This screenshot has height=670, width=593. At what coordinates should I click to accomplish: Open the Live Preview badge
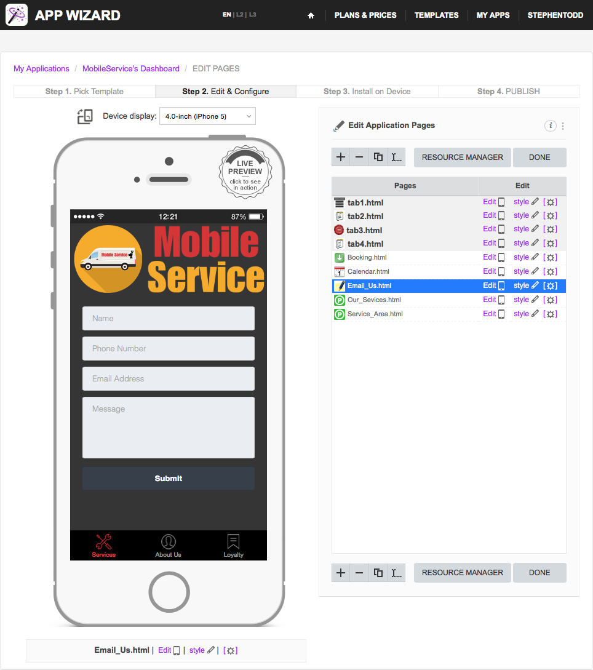click(x=245, y=172)
